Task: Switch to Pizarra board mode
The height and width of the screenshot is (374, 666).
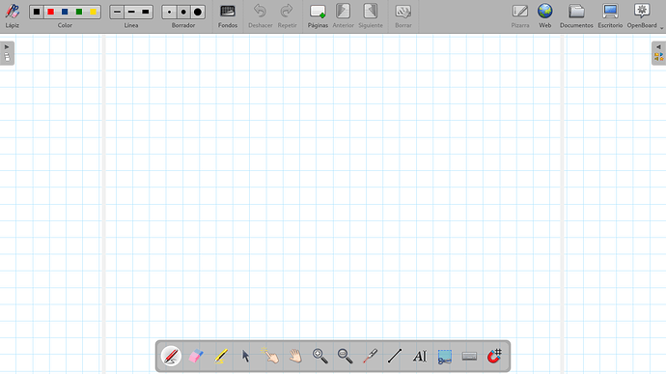Action: pos(520,15)
